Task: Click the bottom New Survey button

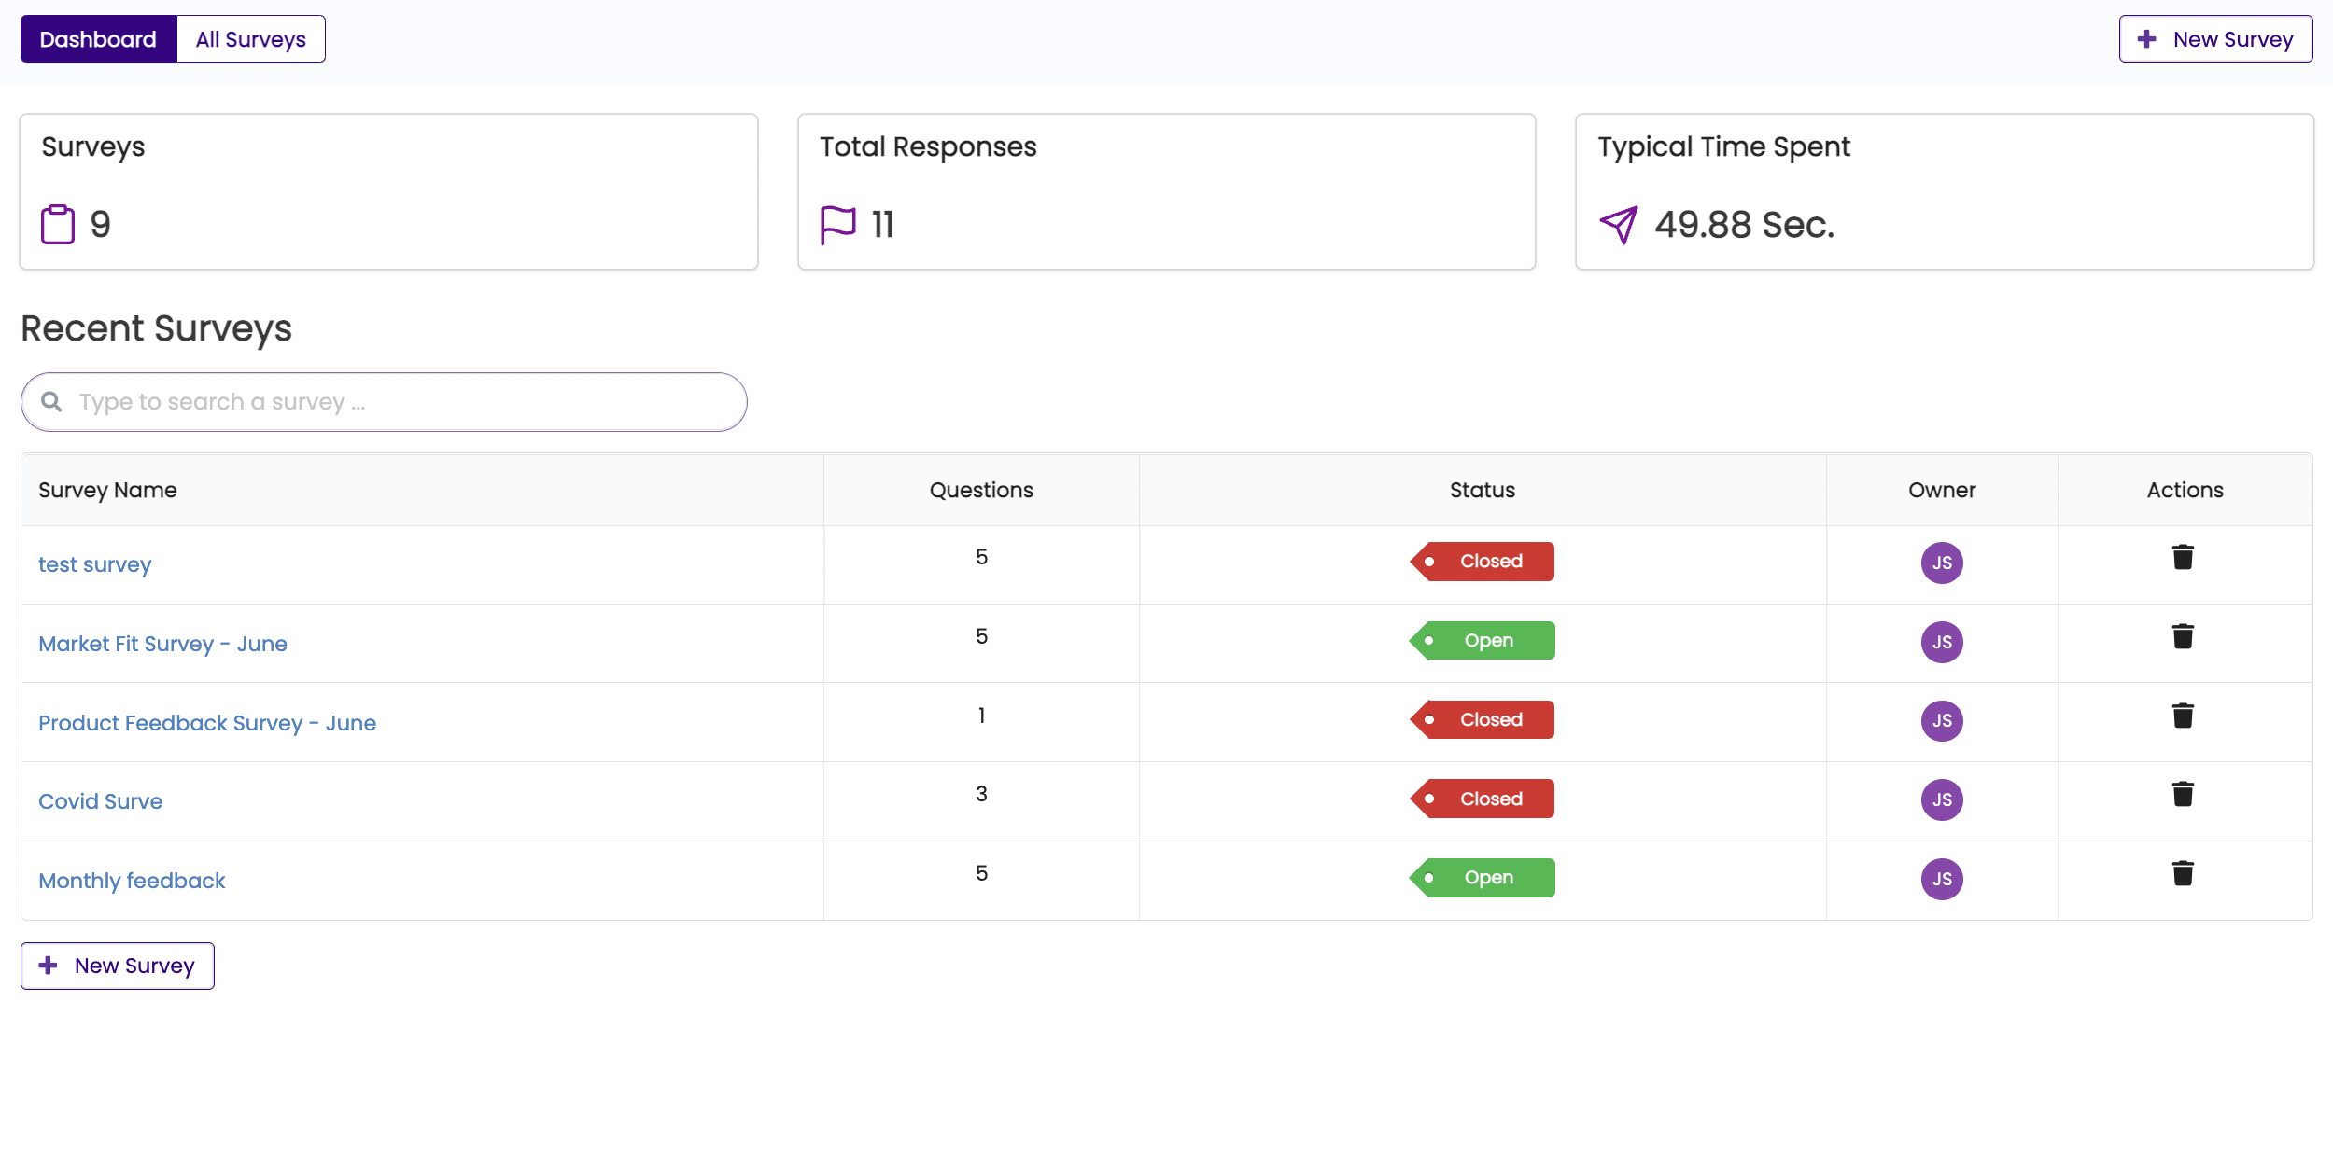Action: 116,966
